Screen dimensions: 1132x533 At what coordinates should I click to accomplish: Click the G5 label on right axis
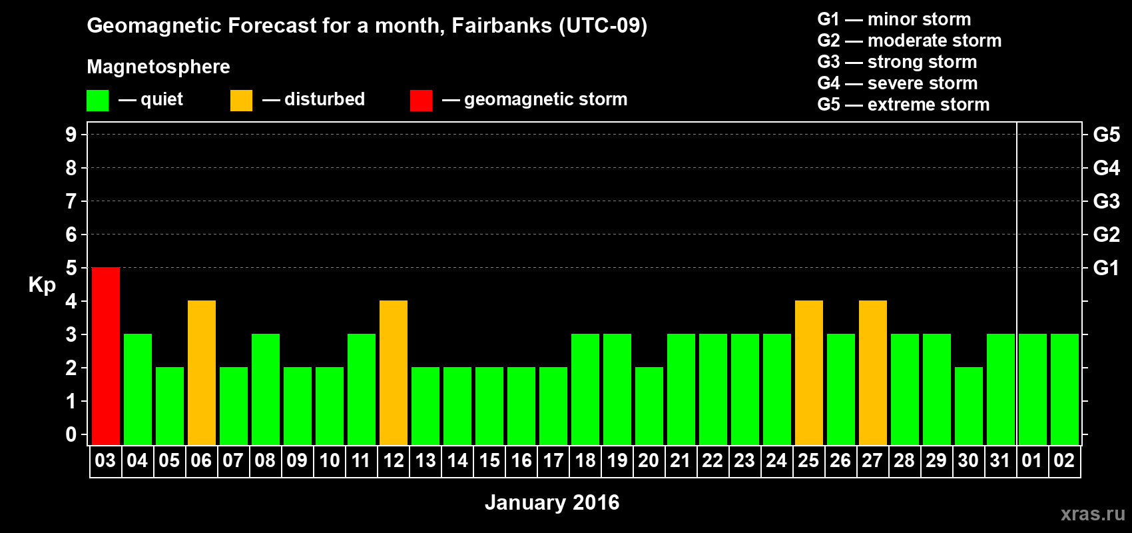pos(1107,135)
